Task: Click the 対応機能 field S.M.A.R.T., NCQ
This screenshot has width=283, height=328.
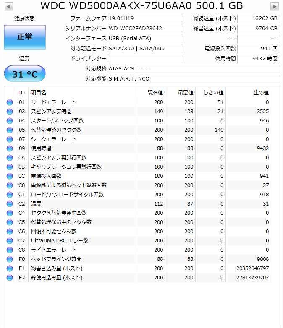Action: (194, 79)
